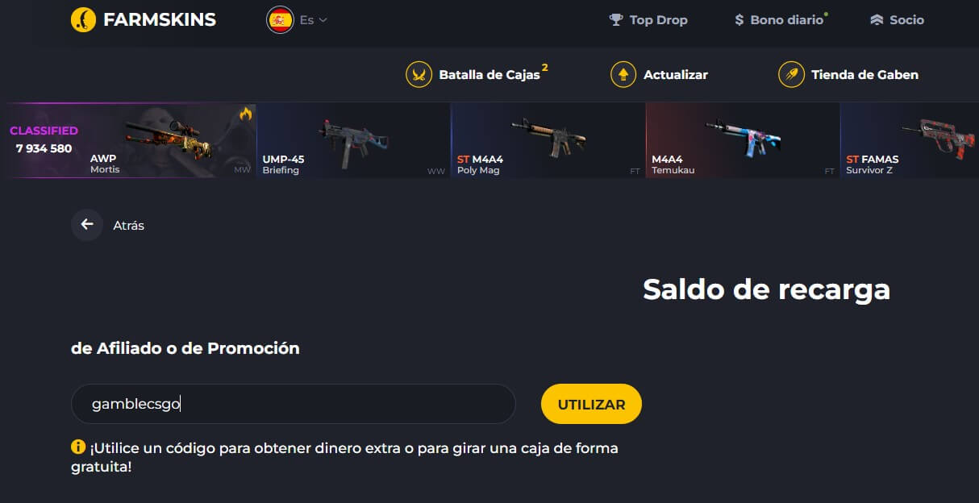Open the Actualizar upgrade arrow icon
This screenshot has width=979, height=503.
coord(623,74)
